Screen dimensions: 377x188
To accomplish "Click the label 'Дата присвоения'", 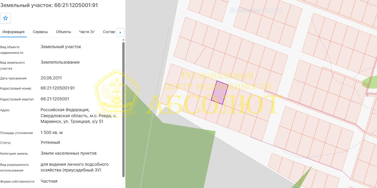I will tap(13, 78).
